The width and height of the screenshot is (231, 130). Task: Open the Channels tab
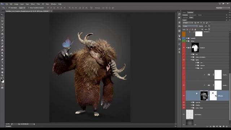click(x=185, y=18)
